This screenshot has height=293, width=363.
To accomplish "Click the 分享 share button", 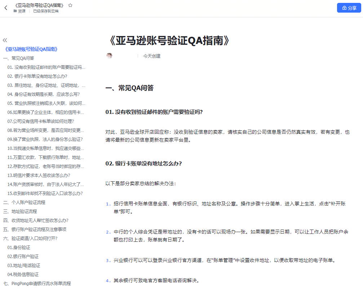I will pos(349,8).
